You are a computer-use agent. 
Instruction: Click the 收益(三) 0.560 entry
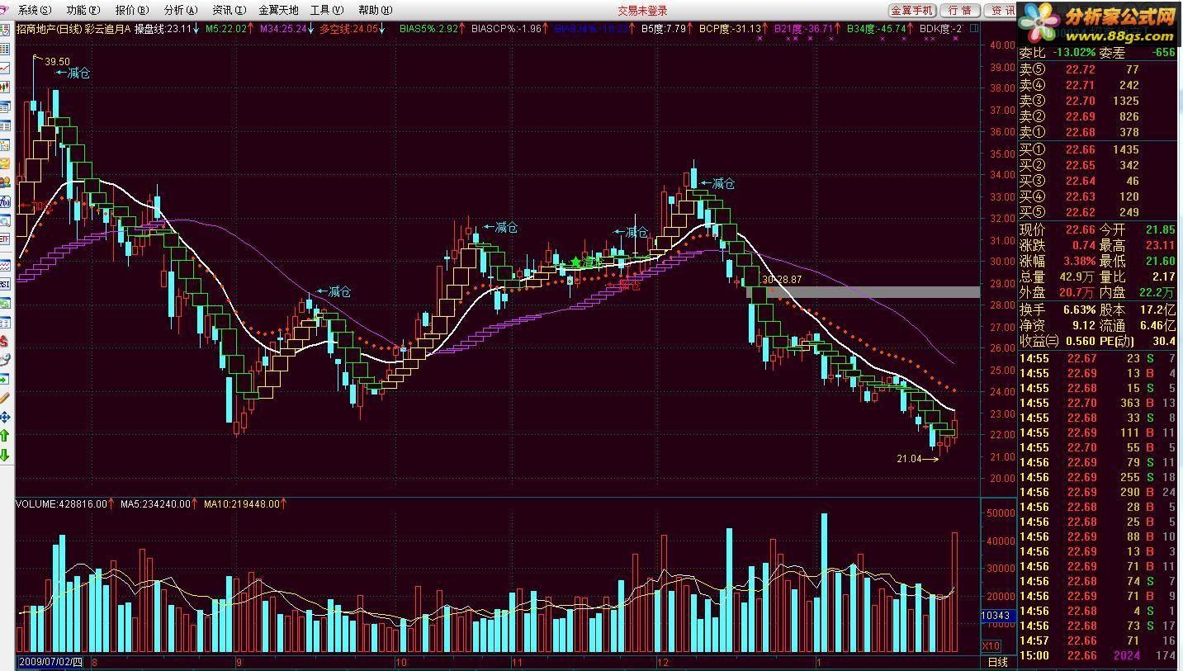(1058, 341)
